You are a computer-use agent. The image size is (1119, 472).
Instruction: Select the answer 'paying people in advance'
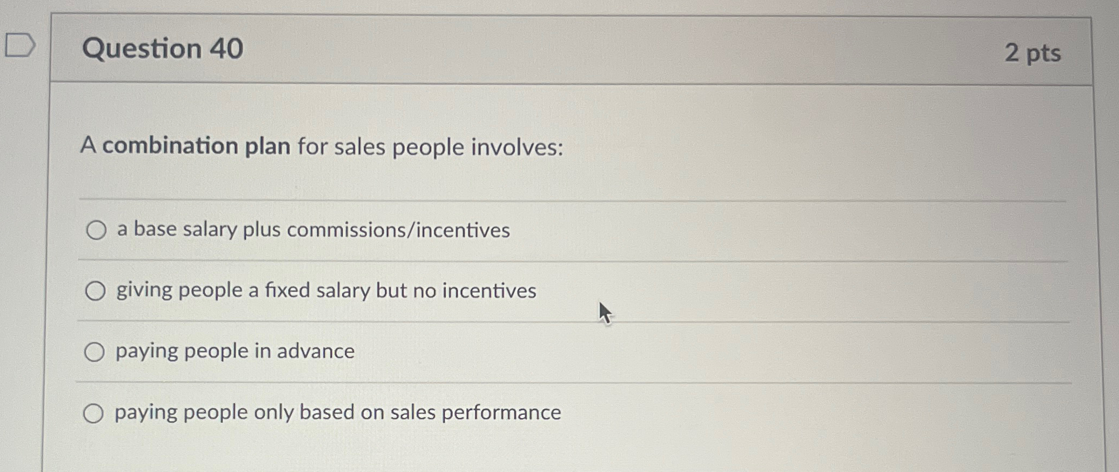coord(97,352)
